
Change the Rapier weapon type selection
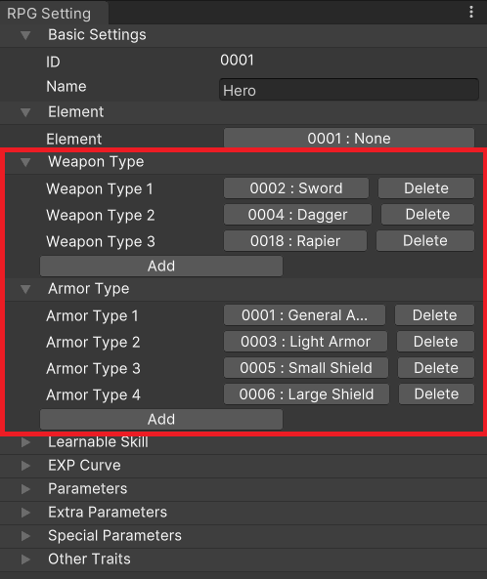295,241
